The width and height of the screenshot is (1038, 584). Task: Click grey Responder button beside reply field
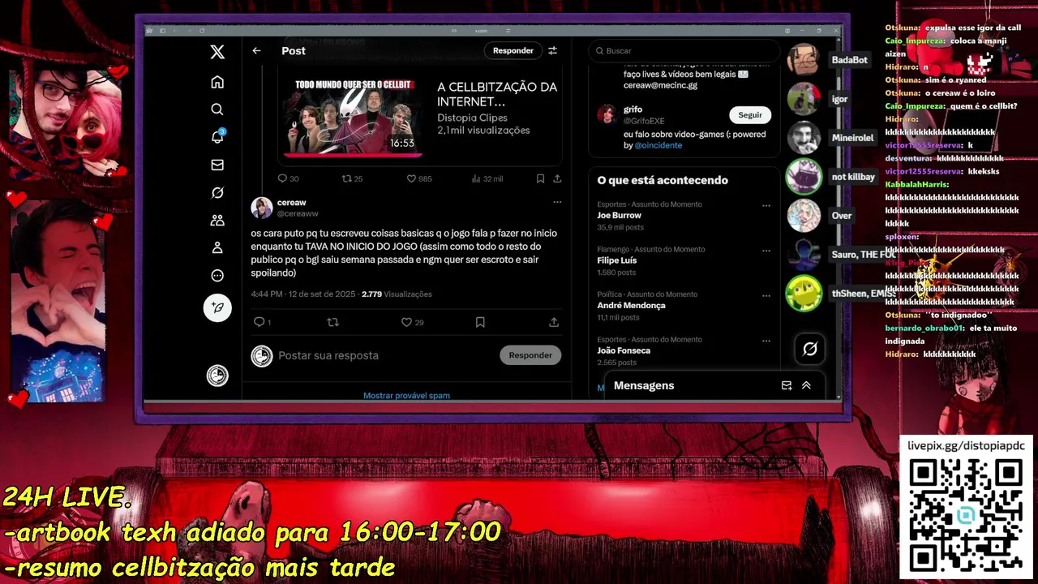[x=530, y=355]
